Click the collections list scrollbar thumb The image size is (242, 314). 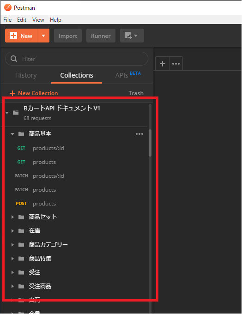[150, 143]
